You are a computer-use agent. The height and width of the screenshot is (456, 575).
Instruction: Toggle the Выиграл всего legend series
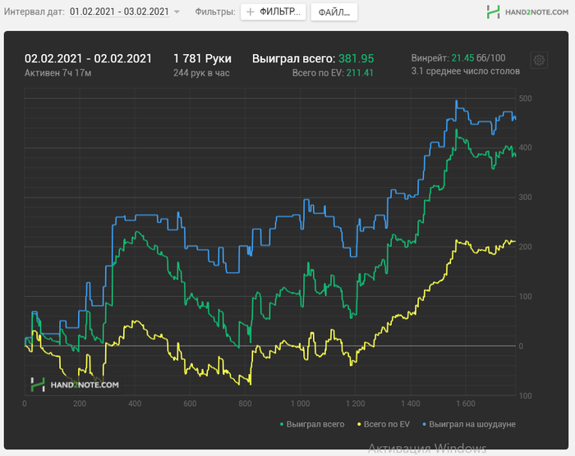pos(312,424)
